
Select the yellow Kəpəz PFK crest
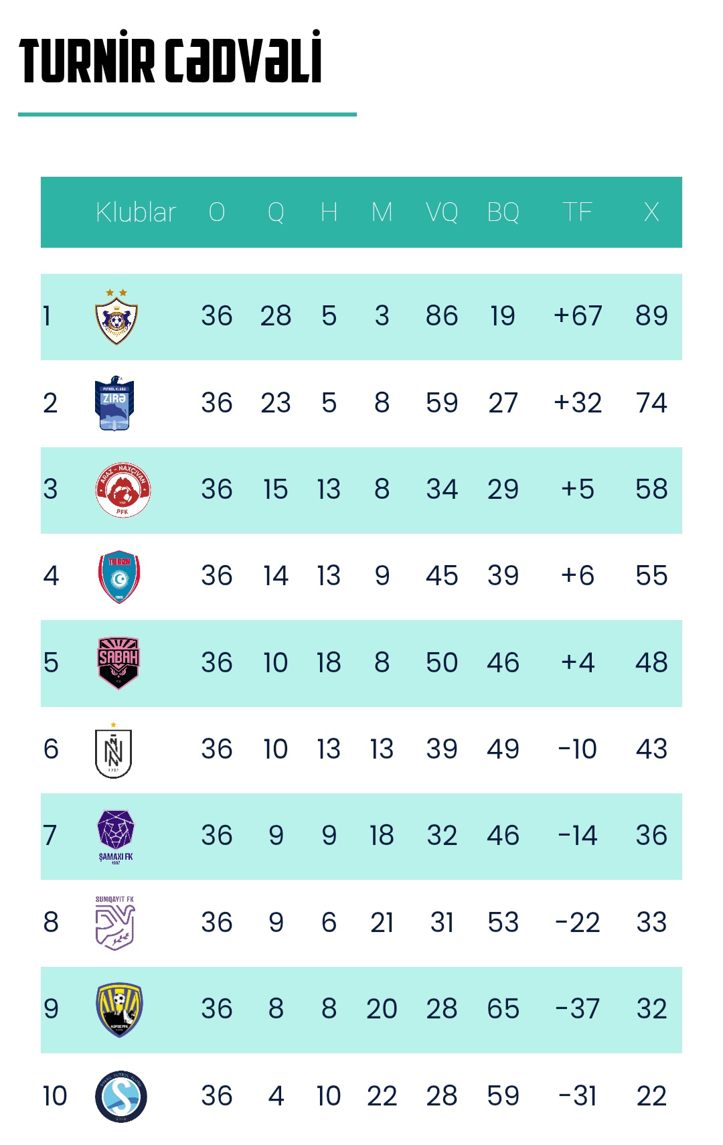119,1009
